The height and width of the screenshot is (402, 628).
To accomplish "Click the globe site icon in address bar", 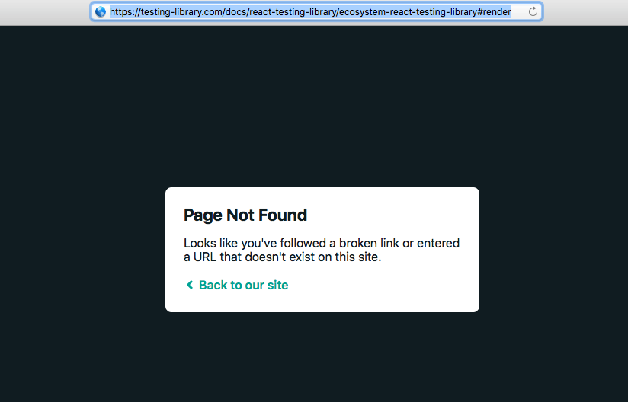I will click(x=101, y=11).
